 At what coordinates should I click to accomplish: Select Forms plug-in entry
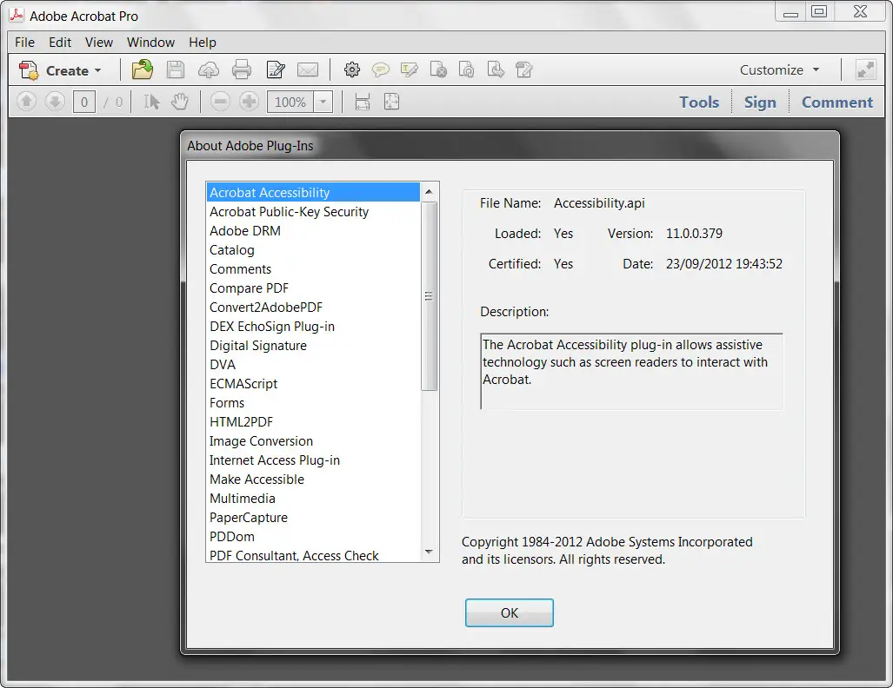coord(313,403)
